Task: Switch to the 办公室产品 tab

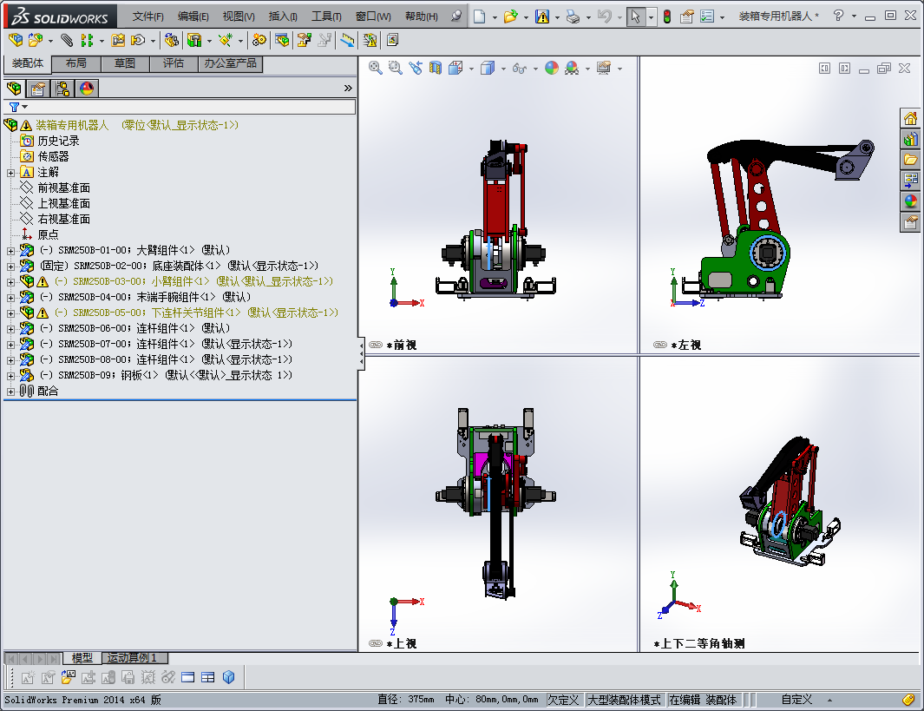Action: (x=231, y=63)
